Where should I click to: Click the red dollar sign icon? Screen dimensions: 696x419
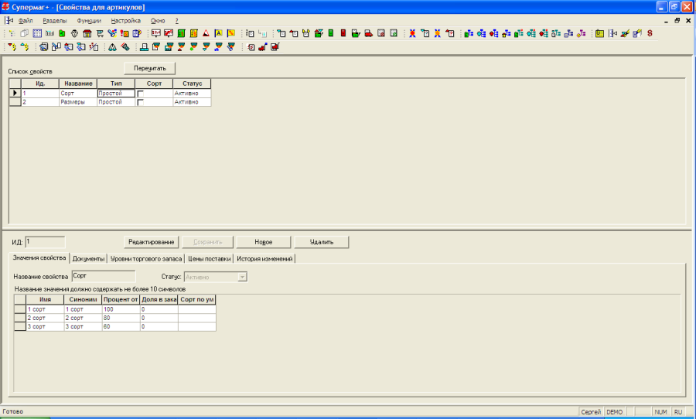[650, 33]
